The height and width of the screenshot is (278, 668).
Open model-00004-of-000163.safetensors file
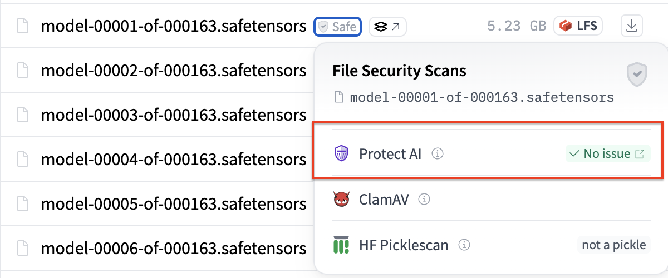point(173,160)
